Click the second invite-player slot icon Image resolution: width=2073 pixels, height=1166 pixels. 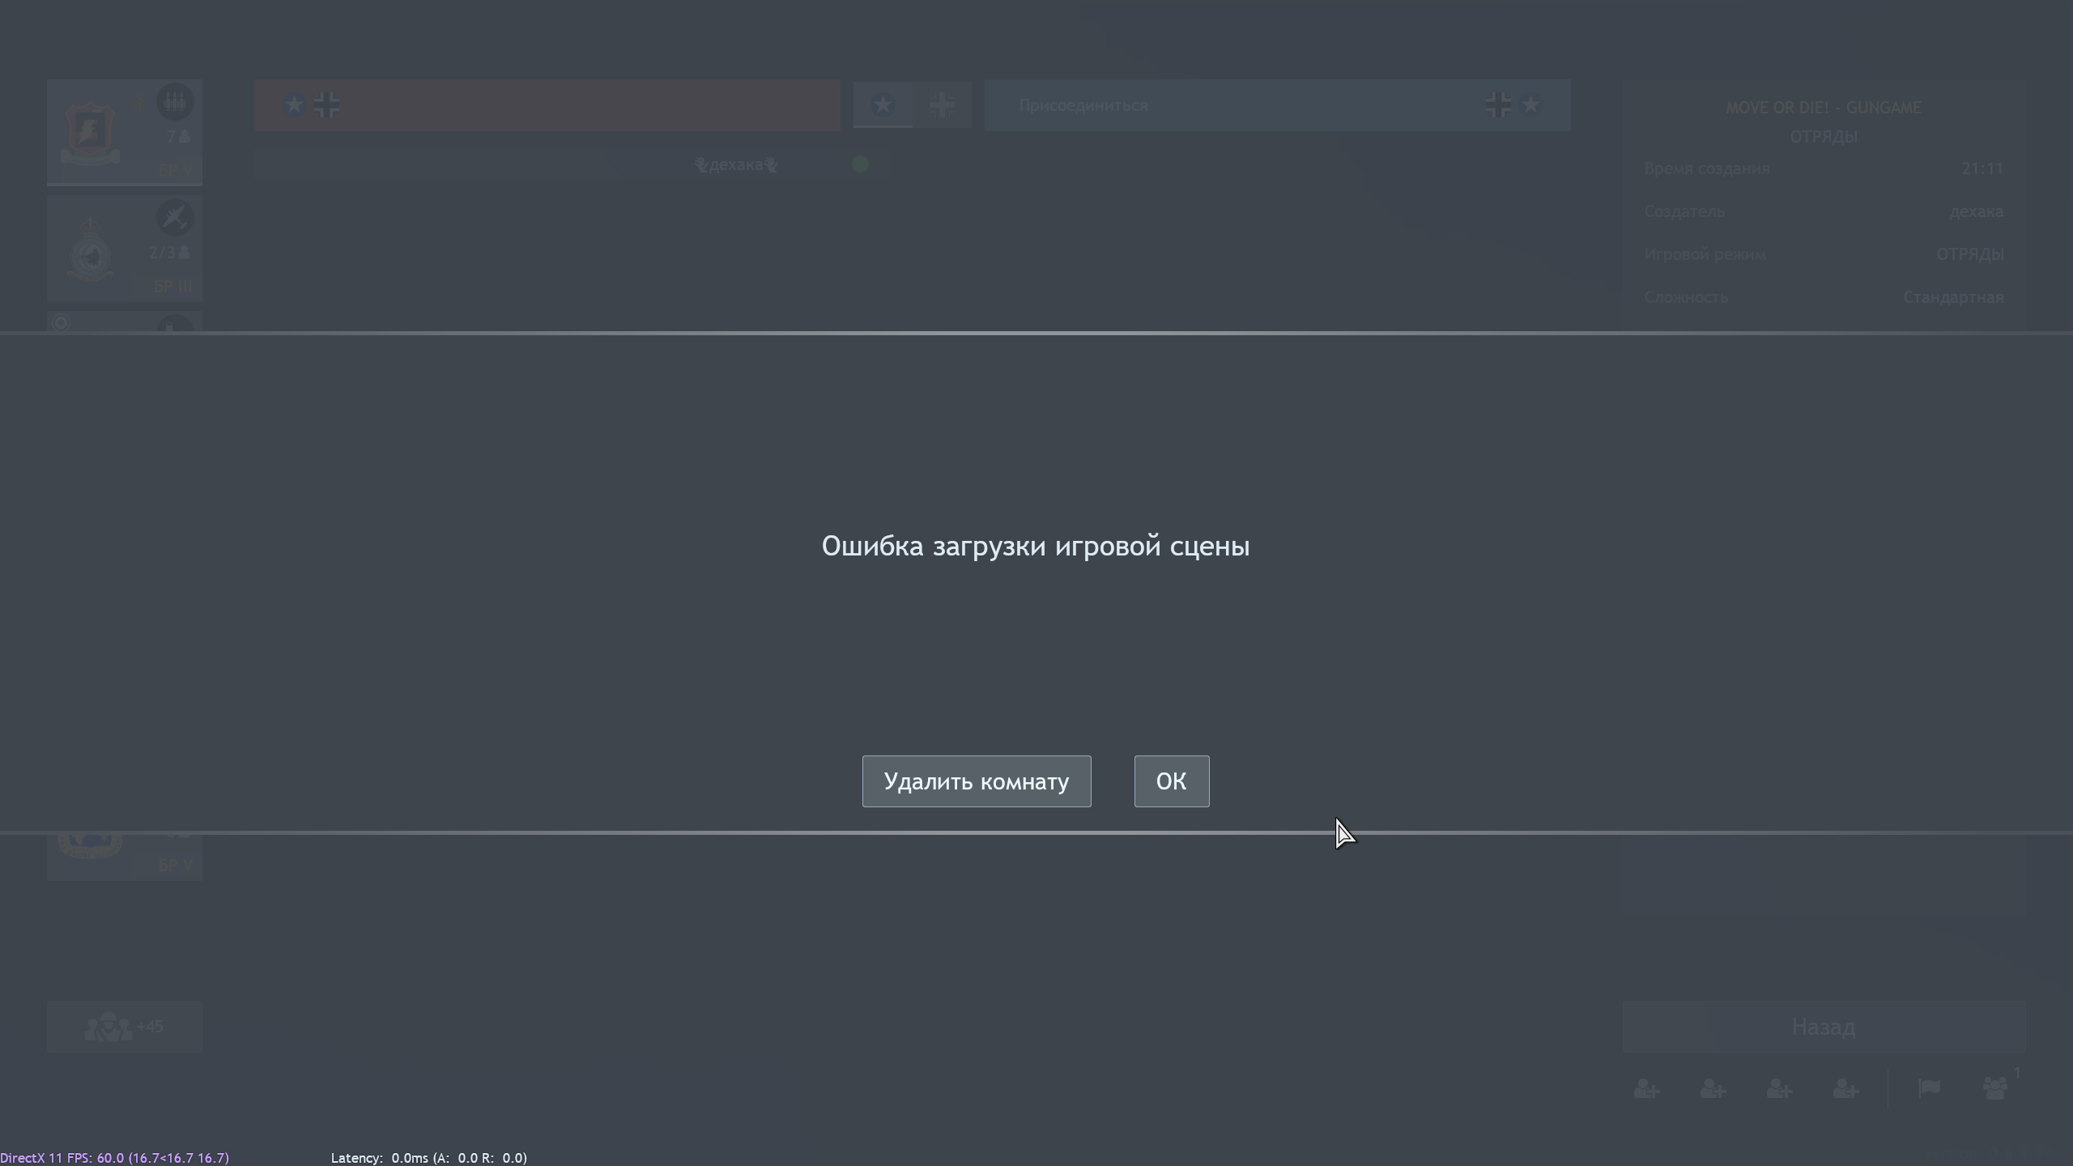1713,1089
